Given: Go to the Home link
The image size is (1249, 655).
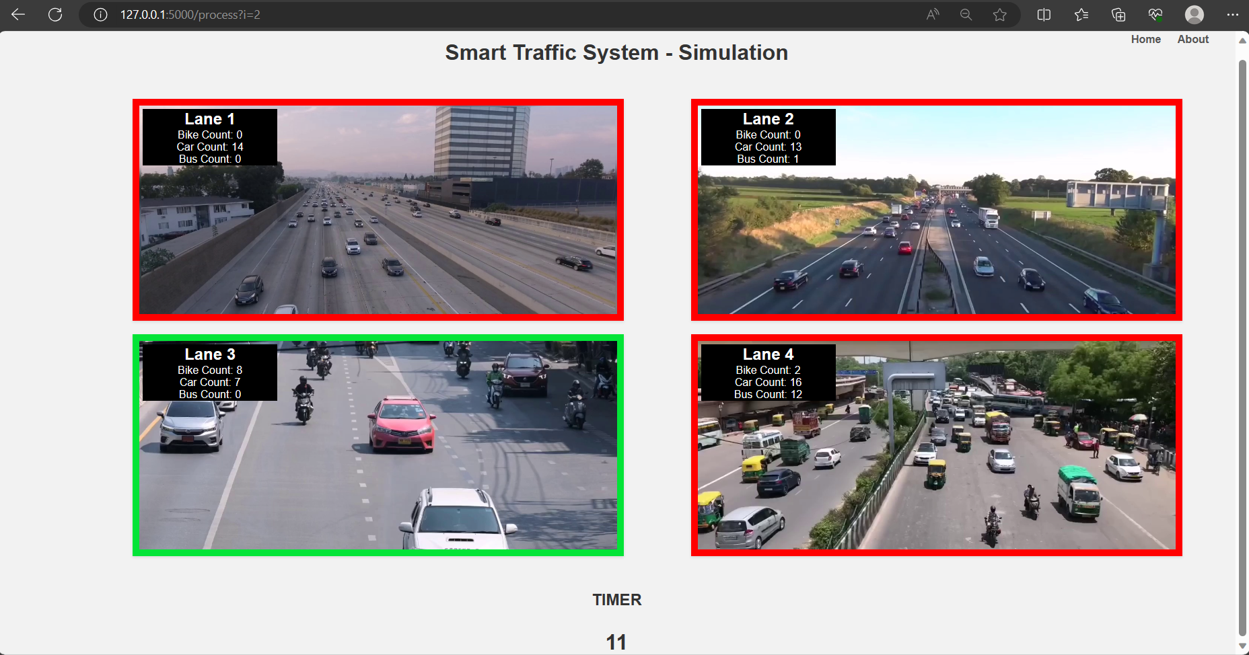Looking at the screenshot, I should pyautogui.click(x=1145, y=40).
